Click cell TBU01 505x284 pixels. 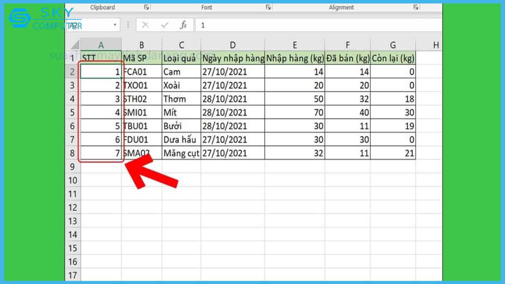pos(142,126)
